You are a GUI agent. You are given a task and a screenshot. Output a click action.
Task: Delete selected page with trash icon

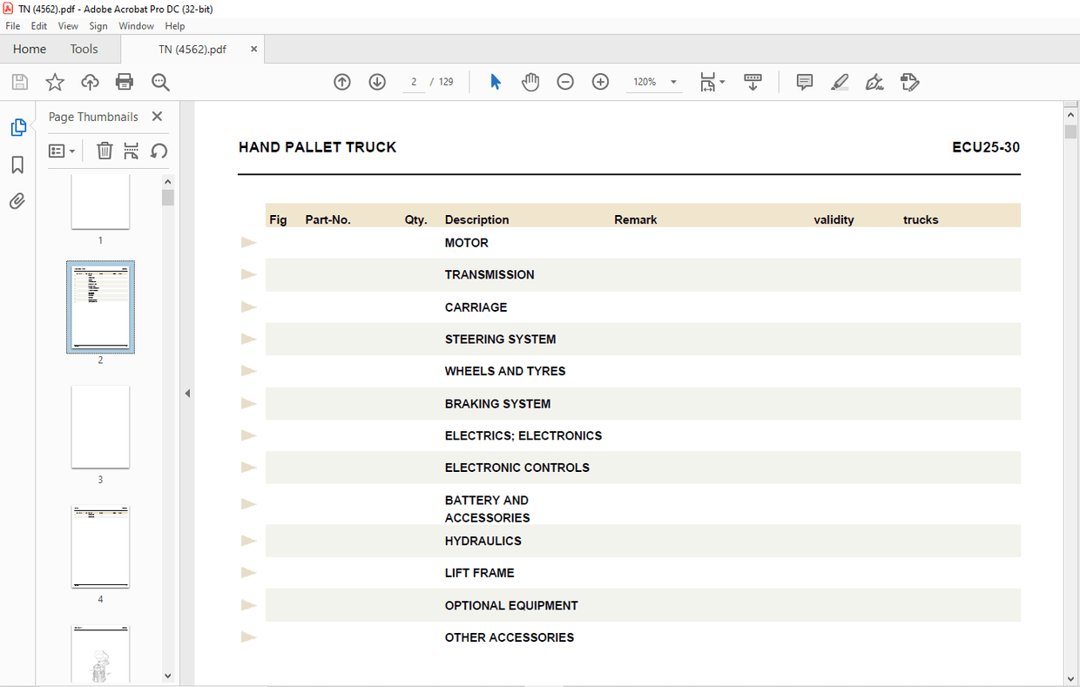click(x=105, y=151)
